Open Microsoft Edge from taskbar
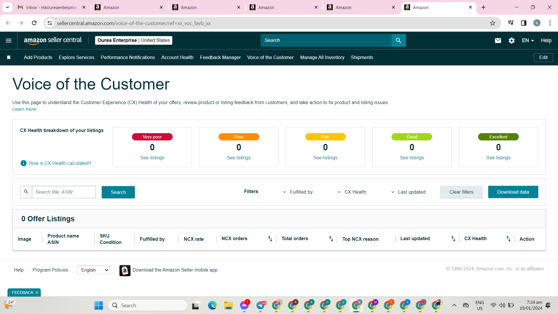558x314 pixels. point(212,305)
